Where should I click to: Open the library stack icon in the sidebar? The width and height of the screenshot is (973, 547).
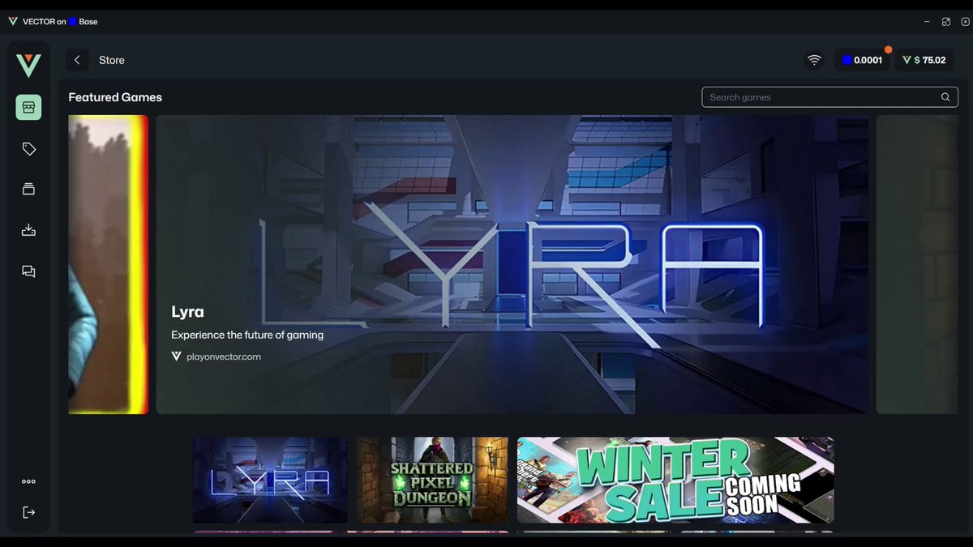(x=28, y=189)
